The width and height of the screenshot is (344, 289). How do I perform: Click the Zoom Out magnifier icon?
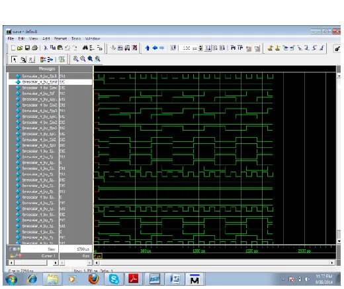(x=83, y=59)
